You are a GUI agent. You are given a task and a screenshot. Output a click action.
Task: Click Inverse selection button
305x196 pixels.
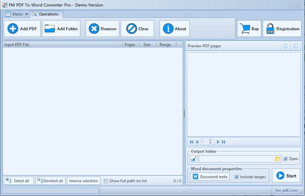(x=84, y=181)
